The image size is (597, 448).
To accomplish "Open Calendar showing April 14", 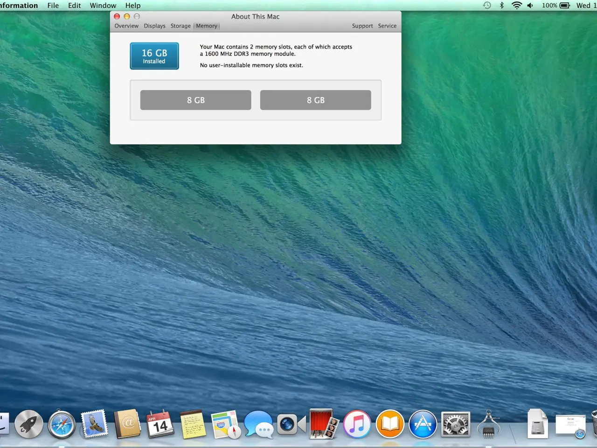I will pyautogui.click(x=160, y=424).
